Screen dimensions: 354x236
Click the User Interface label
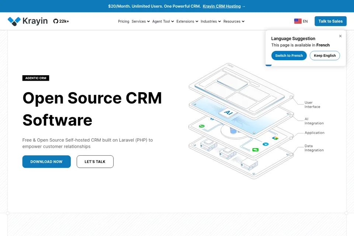[312, 105]
